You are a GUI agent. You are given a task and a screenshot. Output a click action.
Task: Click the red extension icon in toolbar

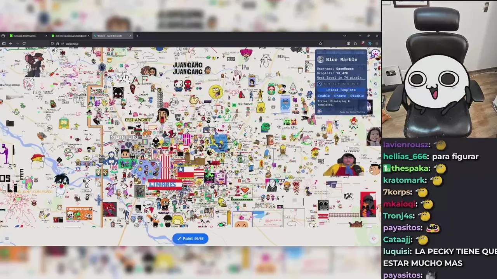coord(362,43)
